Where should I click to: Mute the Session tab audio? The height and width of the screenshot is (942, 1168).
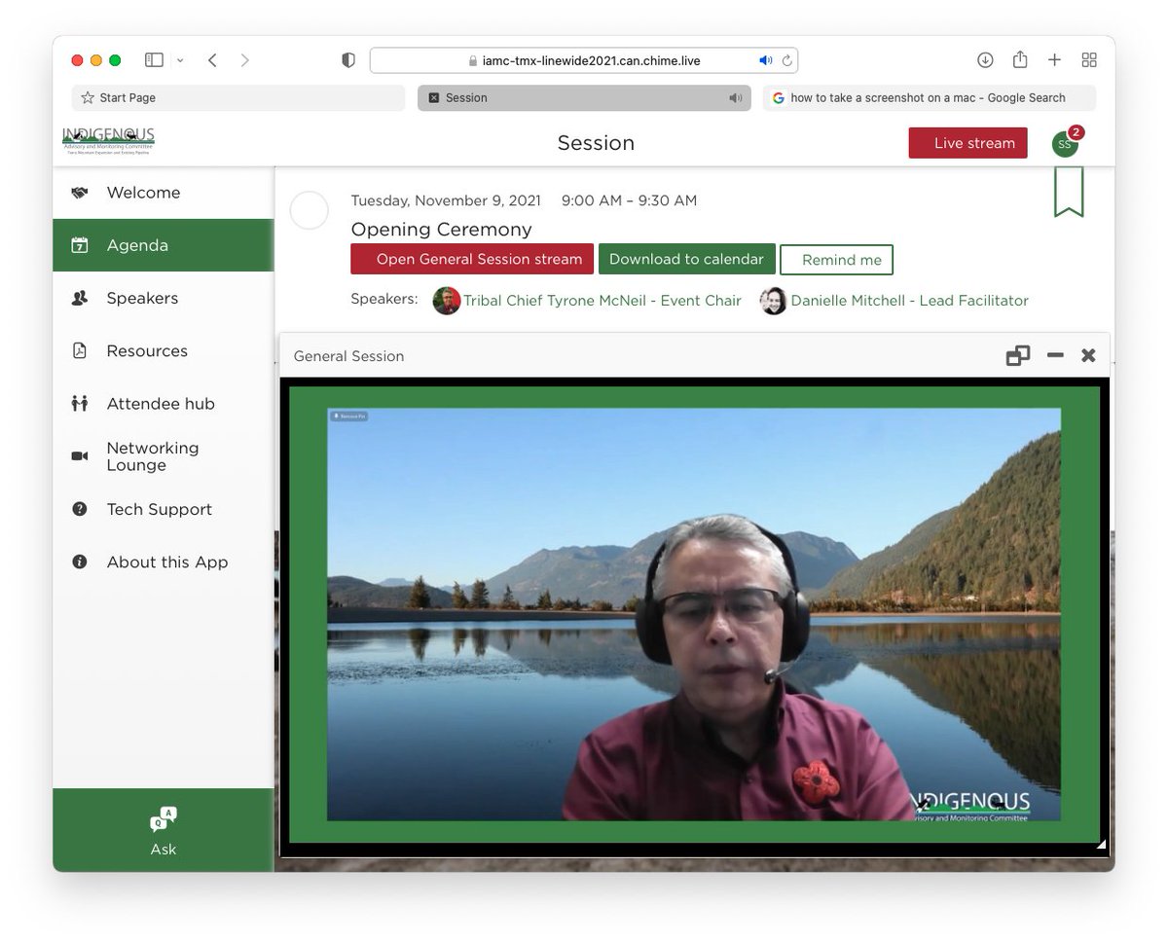[x=736, y=97]
